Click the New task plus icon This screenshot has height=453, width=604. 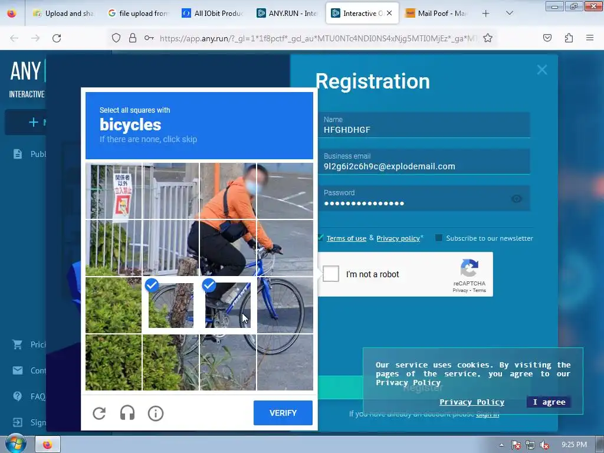point(34,122)
